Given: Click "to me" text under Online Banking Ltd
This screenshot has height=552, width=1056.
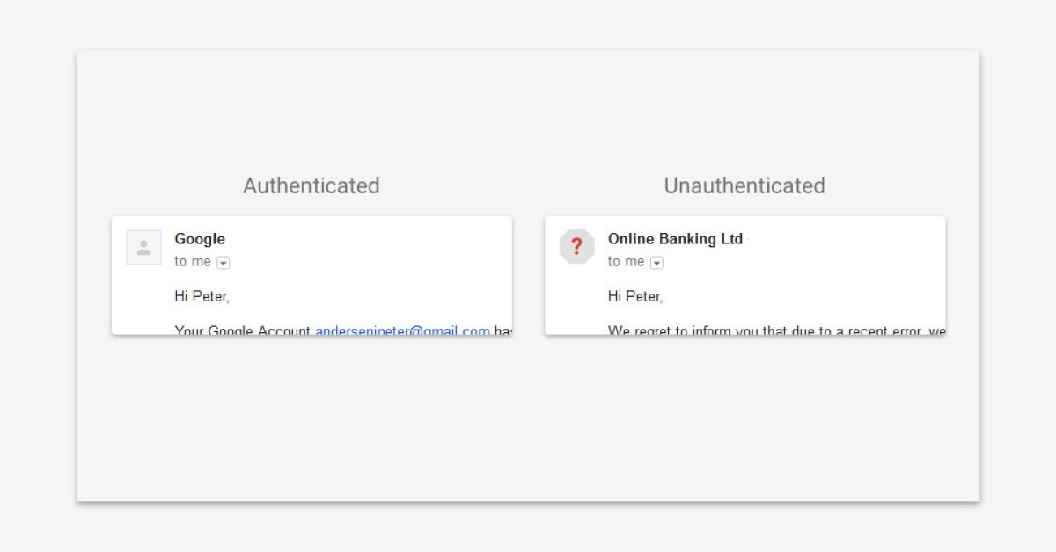Looking at the screenshot, I should [x=626, y=262].
